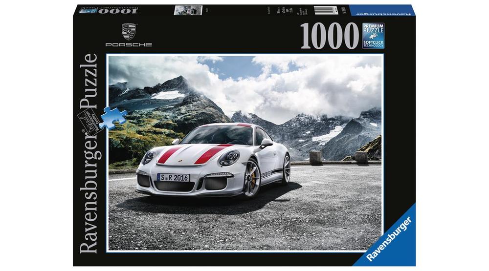Screen dimensions: 489x271
Task: Click the S R 2016 license plate
Action: tap(174, 178)
